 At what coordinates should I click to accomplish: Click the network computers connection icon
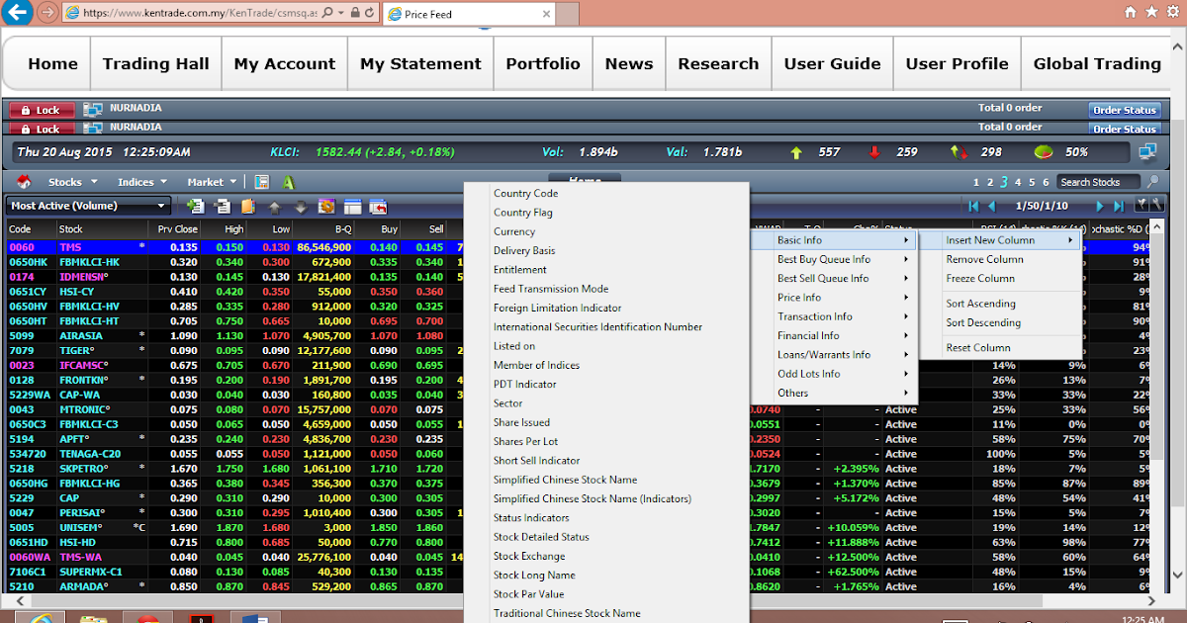(x=1147, y=152)
